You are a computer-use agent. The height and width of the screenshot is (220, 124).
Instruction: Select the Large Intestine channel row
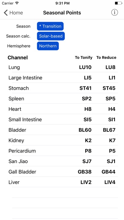62,78
